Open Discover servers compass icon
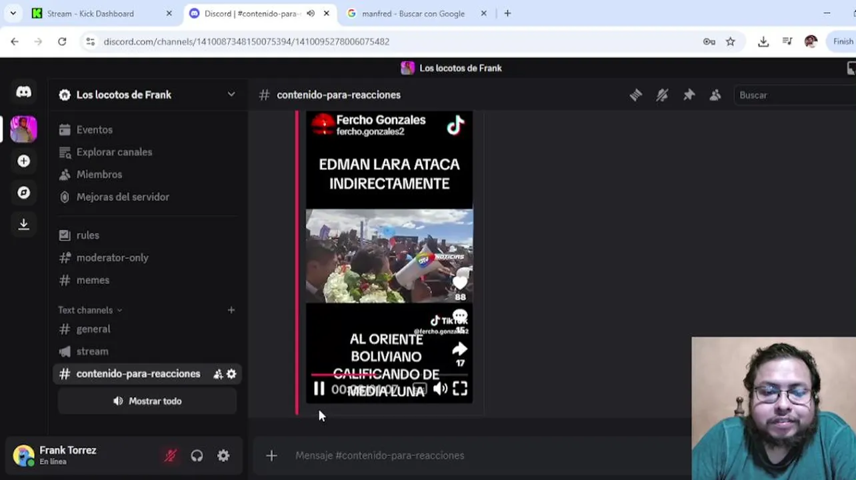Viewport: 856px width, 480px height. pyautogui.click(x=23, y=193)
